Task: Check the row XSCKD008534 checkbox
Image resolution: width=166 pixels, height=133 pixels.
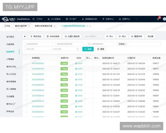Action: pos(27,80)
